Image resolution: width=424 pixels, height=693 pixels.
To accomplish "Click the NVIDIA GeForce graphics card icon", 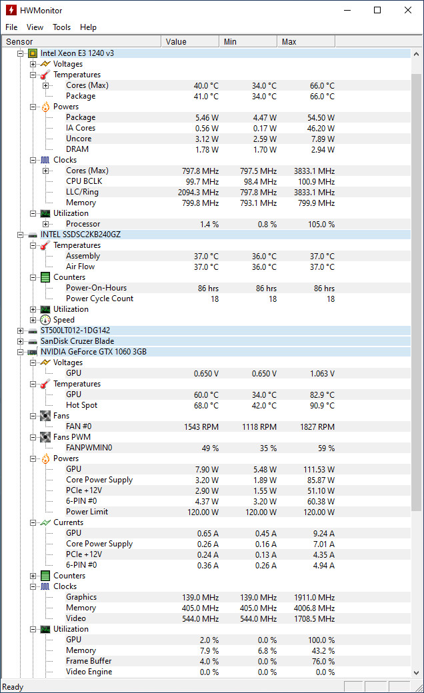I will coord(33,352).
